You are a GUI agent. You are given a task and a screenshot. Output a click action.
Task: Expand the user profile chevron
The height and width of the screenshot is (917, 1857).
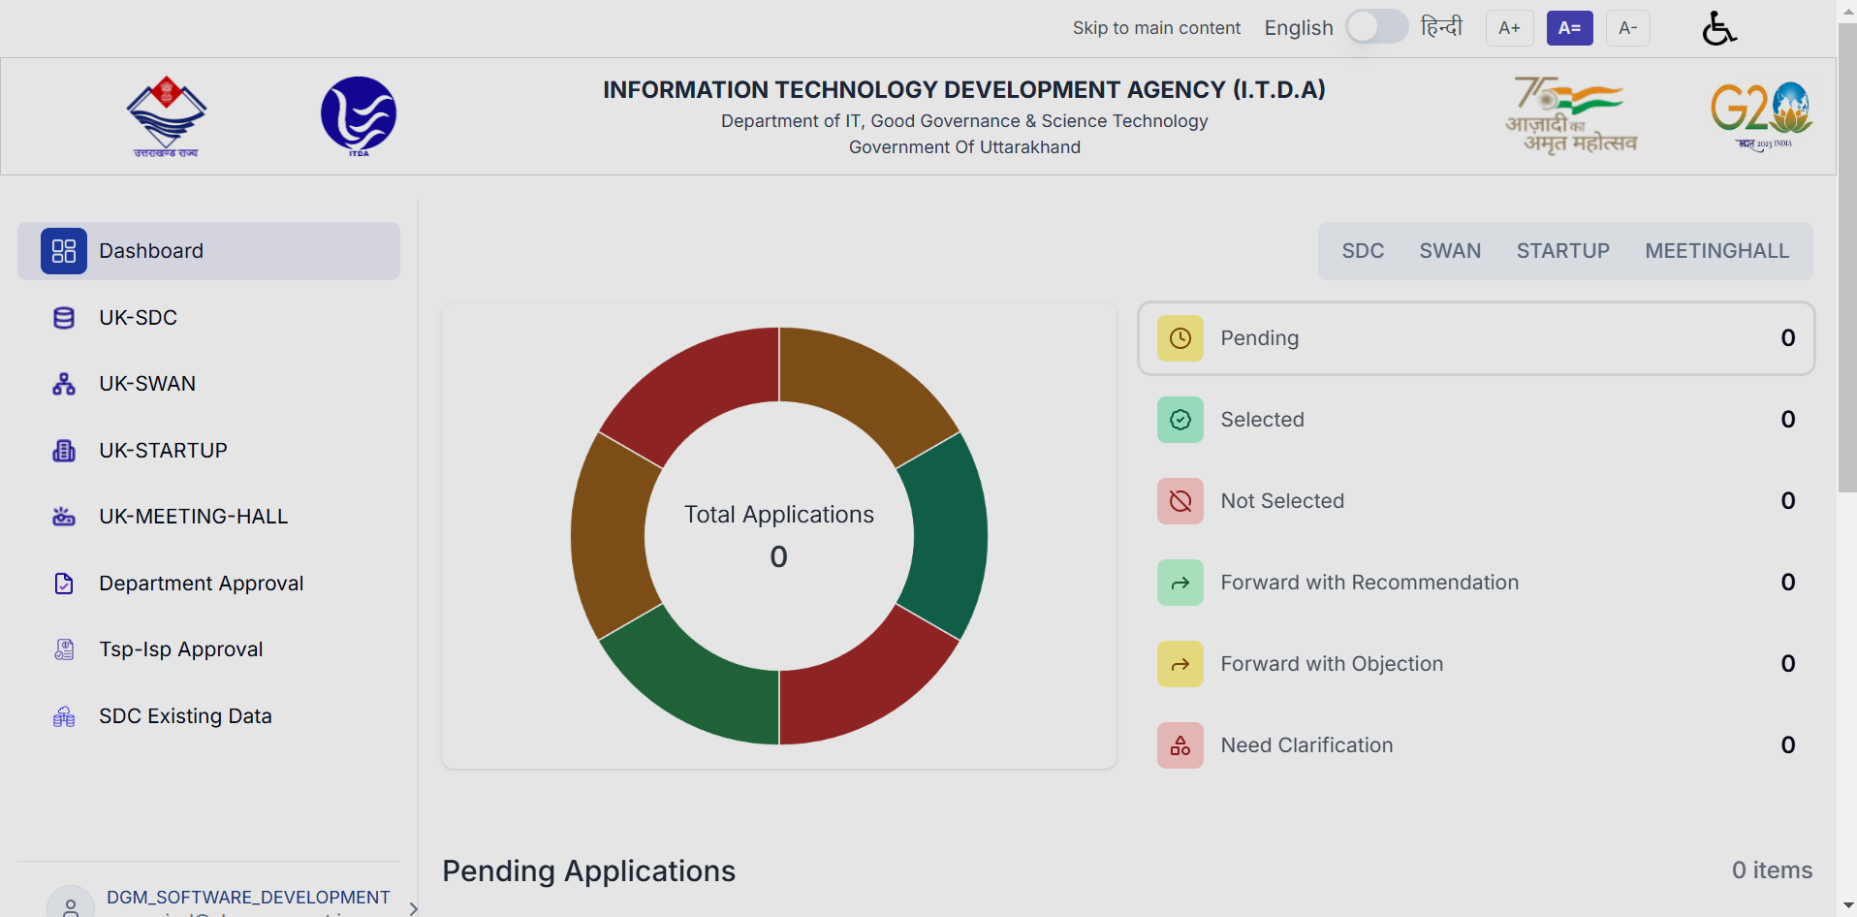point(414,908)
